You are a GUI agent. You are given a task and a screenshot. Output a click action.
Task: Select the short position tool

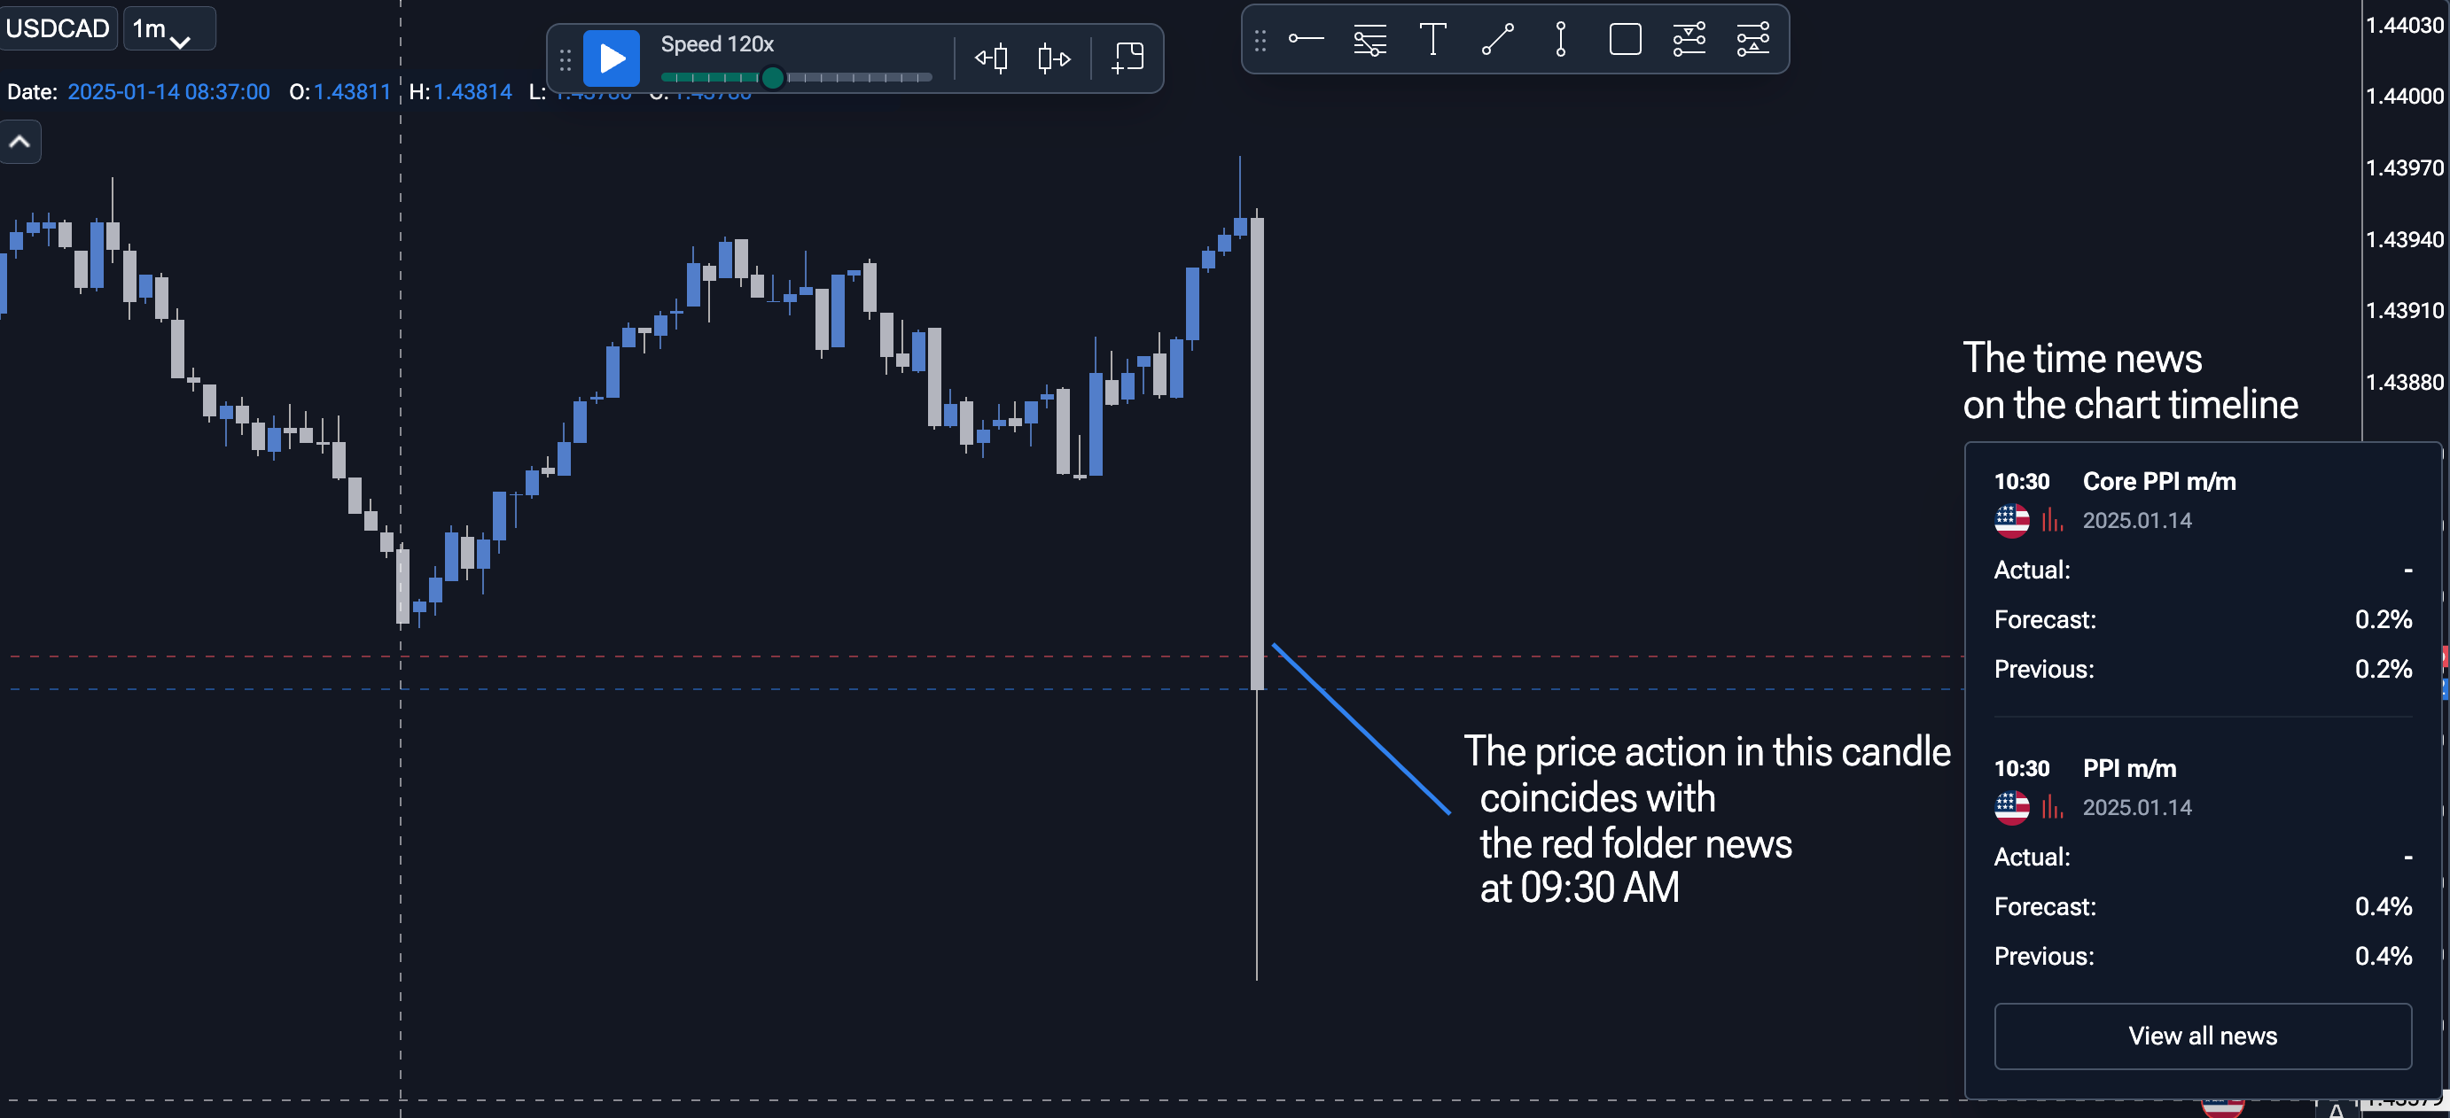pos(1689,40)
